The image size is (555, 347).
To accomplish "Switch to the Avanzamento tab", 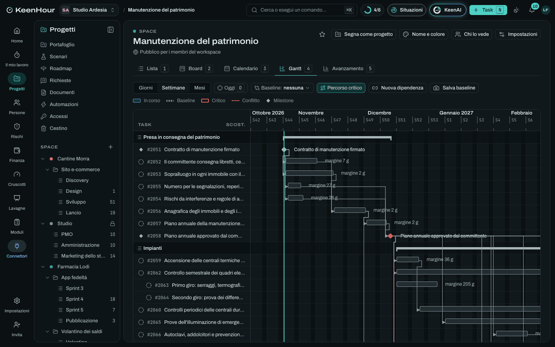I will 348,69.
